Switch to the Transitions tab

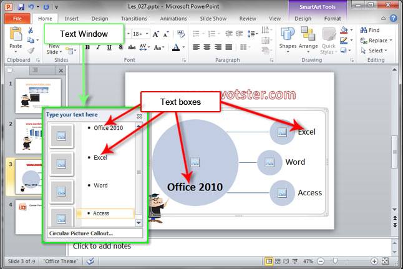pyautogui.click(x=134, y=19)
